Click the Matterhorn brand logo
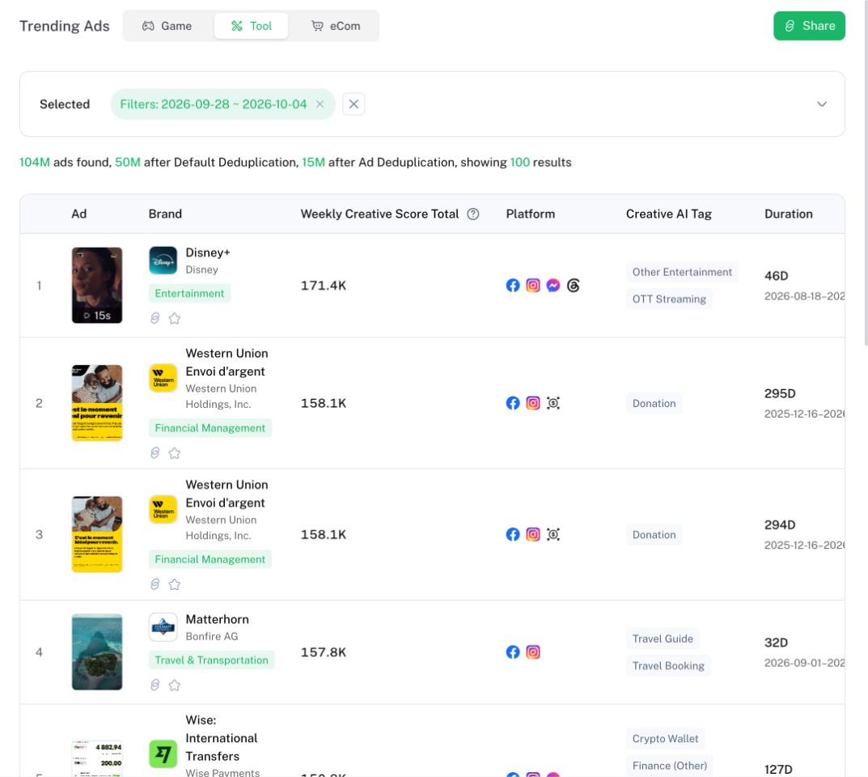This screenshot has width=868, height=777. (163, 627)
